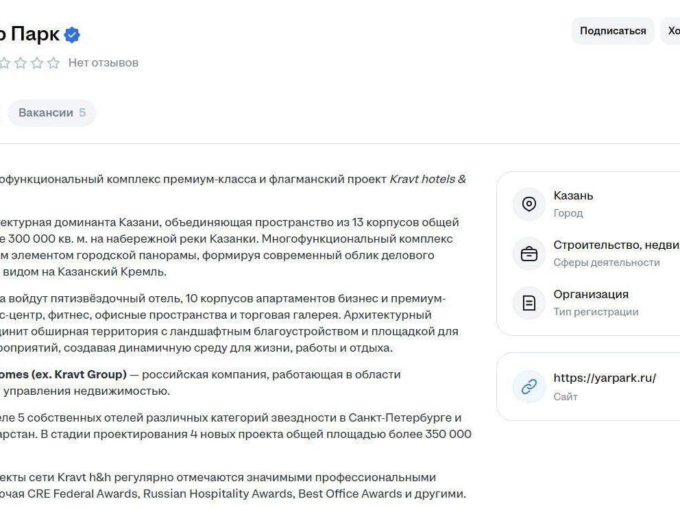Click the rightmost rating star
This screenshot has height=510, width=680.
(53, 63)
